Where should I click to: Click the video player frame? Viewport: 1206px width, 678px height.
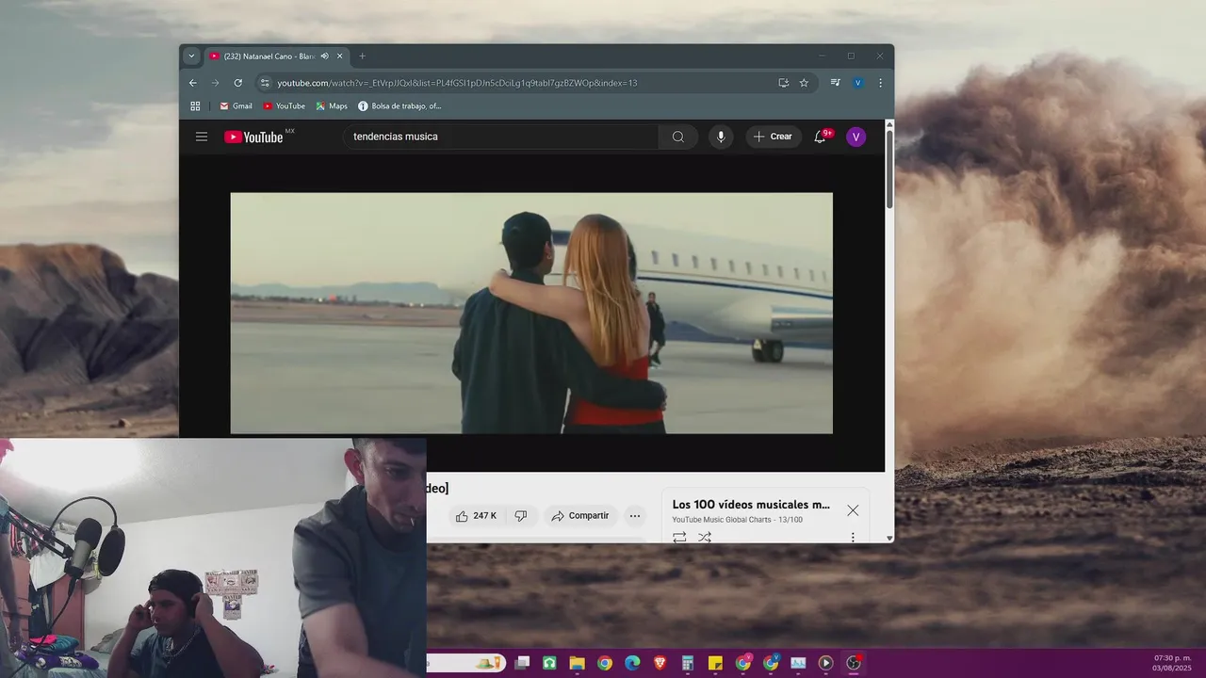531,313
